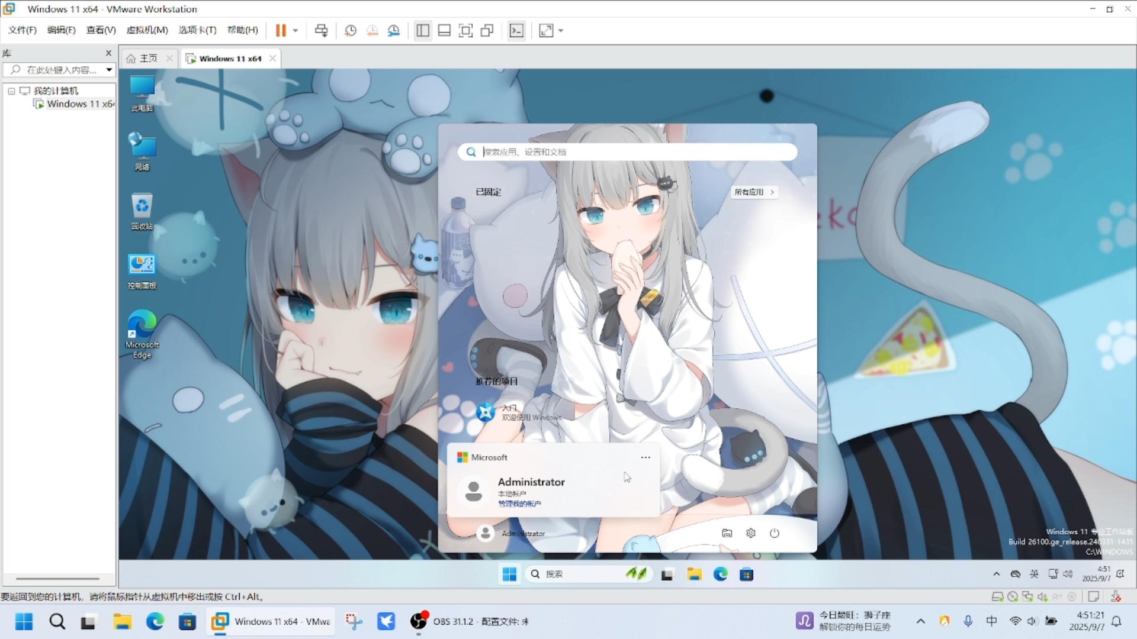Open the stretch display dropdown arrow
Screen dimensions: 1137x639
561,31
